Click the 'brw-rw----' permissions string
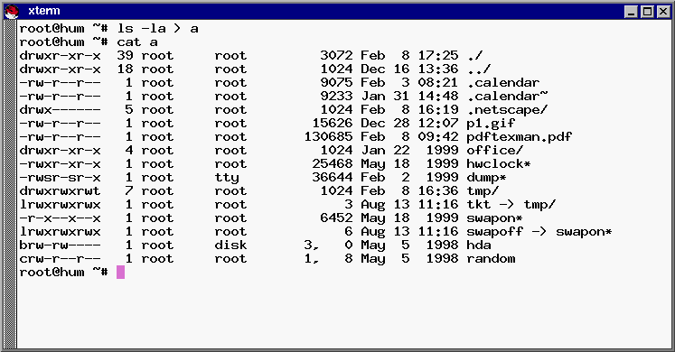This screenshot has height=352, width=675. click(61, 245)
